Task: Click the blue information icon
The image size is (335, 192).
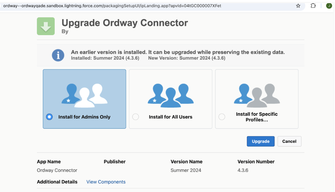Action: 58,55
